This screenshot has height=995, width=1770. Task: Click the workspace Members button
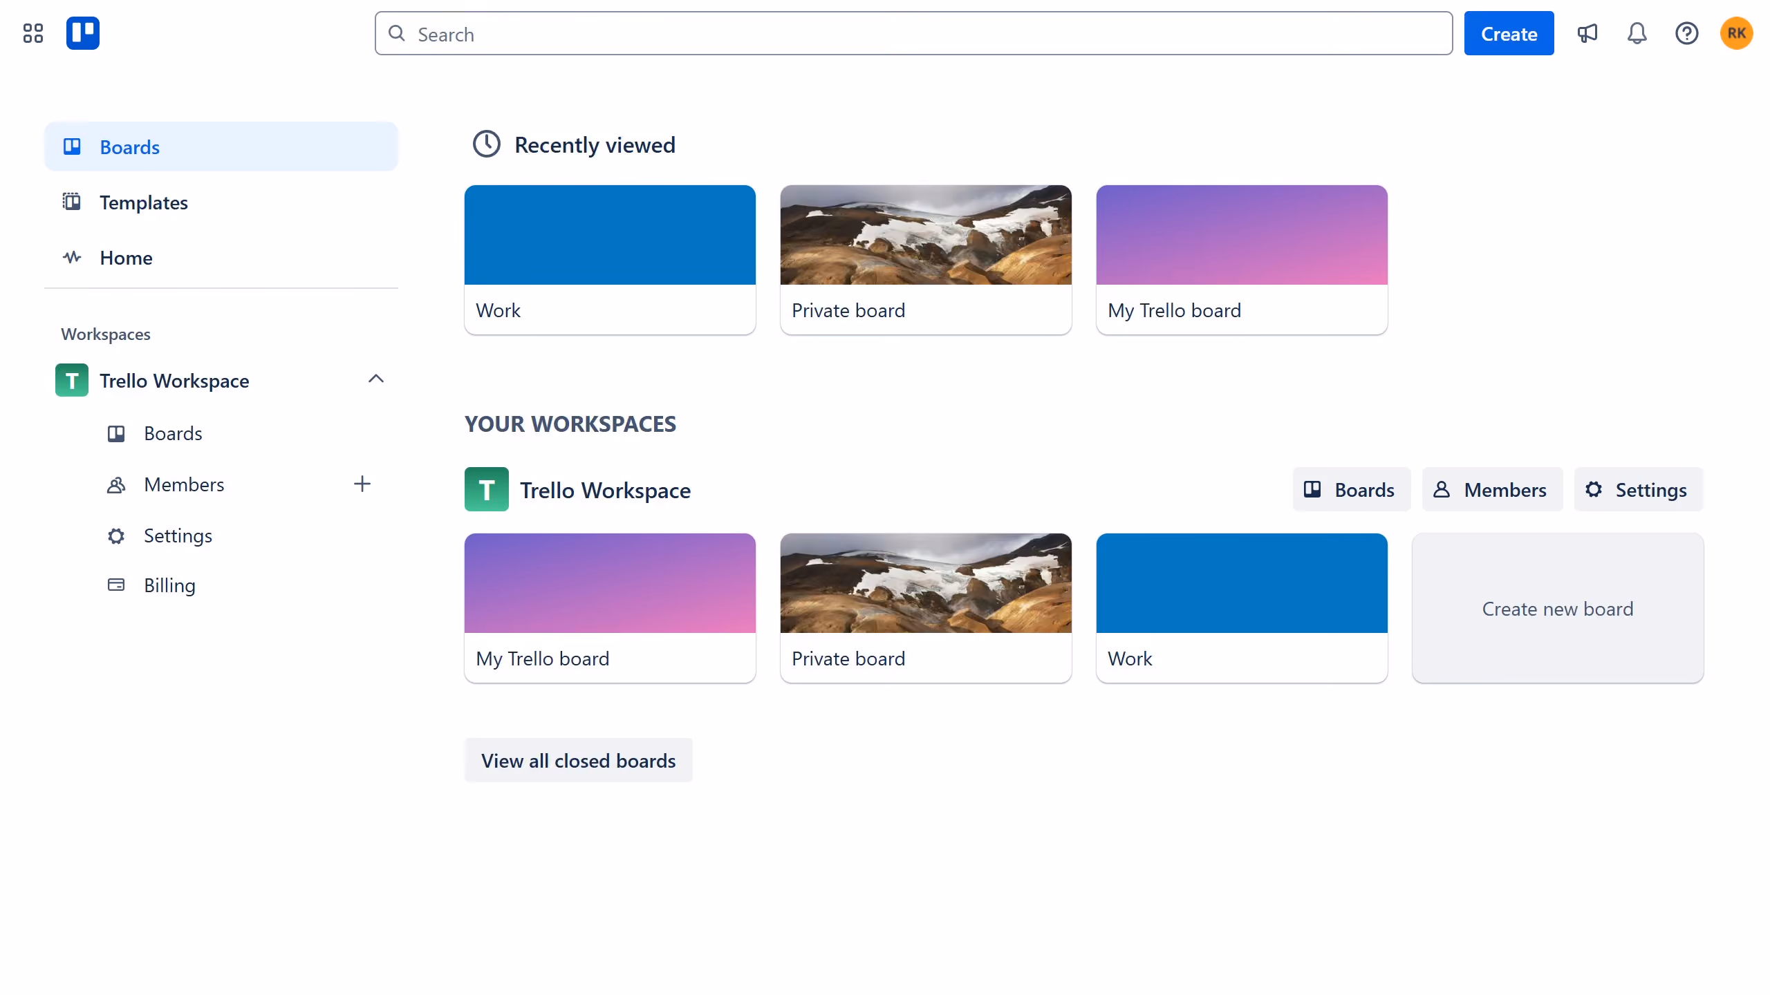pyautogui.click(x=1493, y=489)
